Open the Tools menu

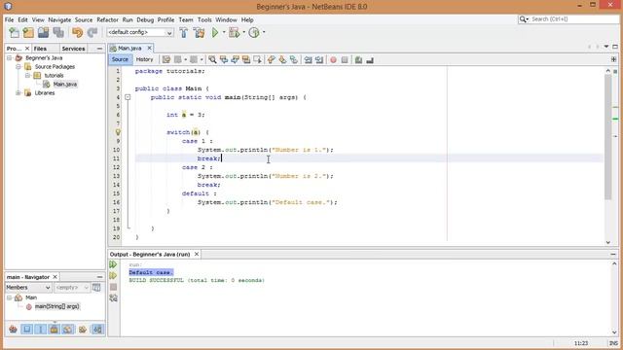(204, 19)
